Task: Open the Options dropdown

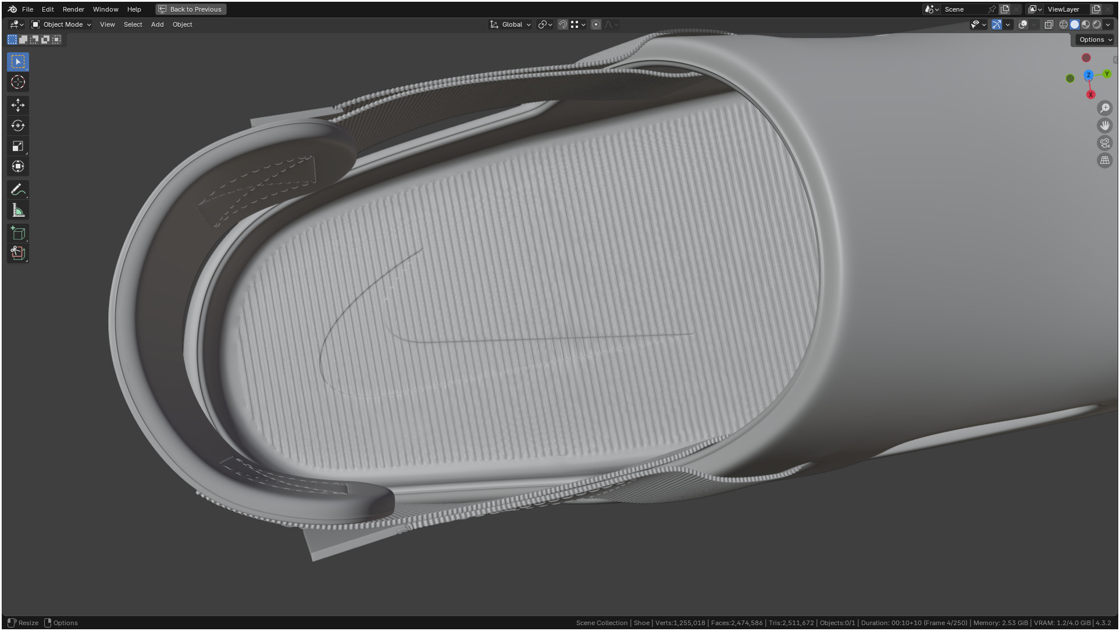Action: click(1095, 40)
